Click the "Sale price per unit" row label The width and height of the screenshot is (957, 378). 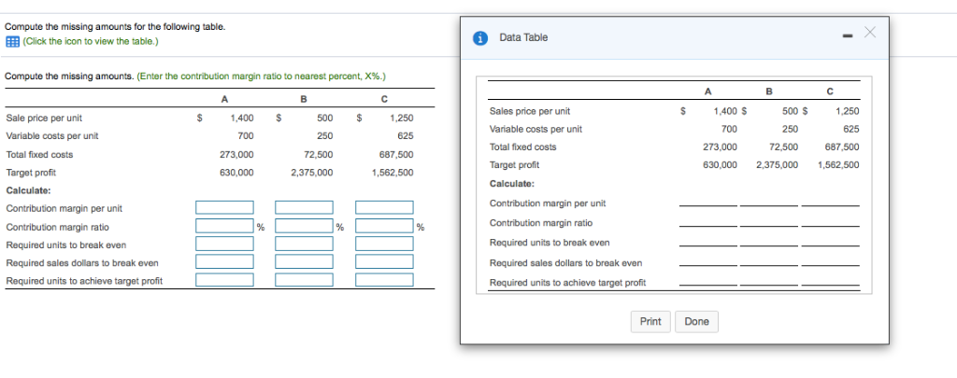pos(44,118)
